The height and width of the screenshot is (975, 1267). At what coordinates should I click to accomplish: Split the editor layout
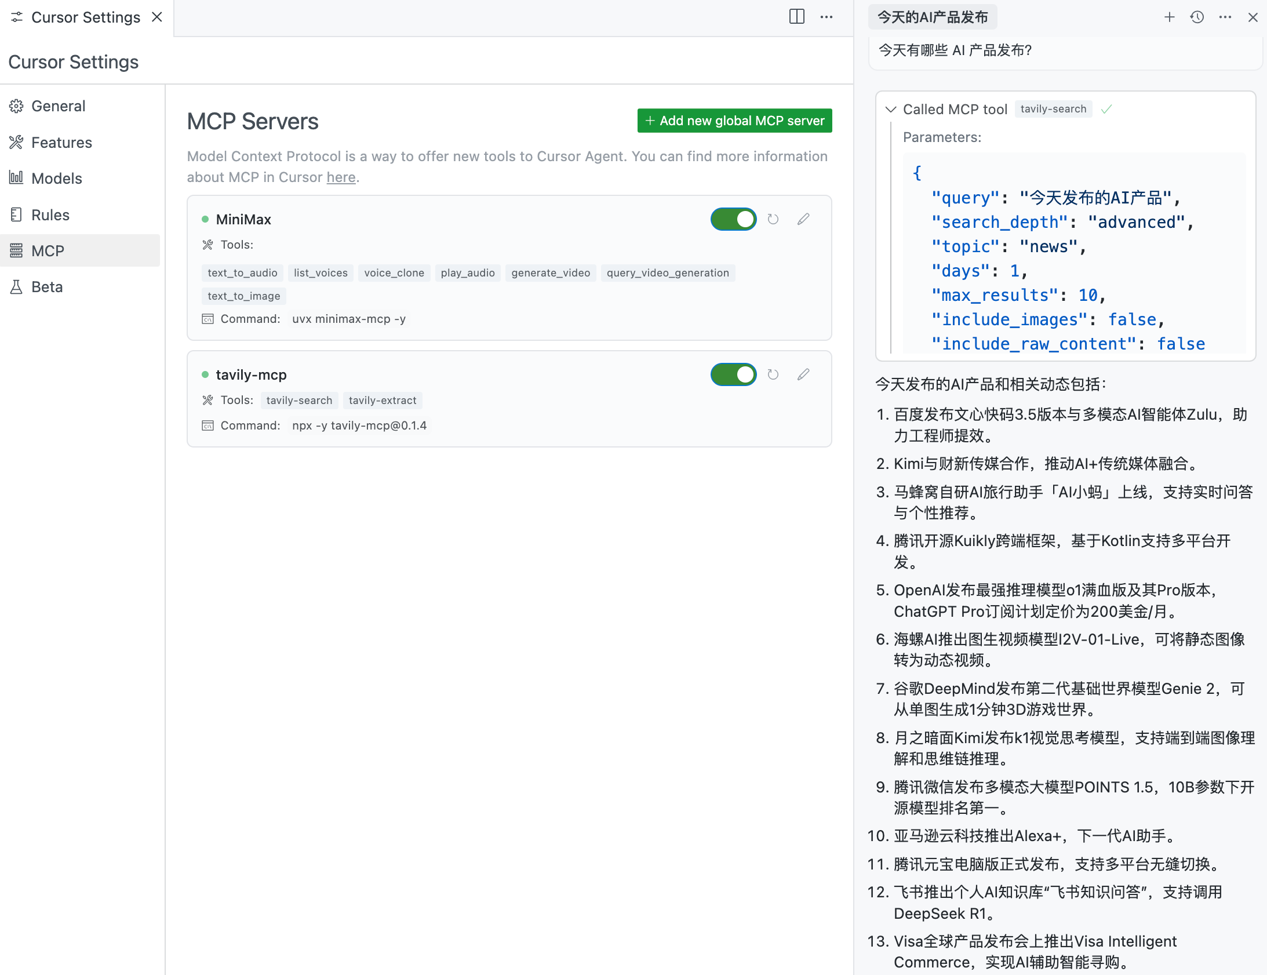point(796,17)
